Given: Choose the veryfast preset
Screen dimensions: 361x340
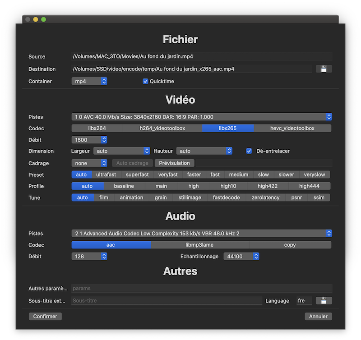Looking at the screenshot, I should click(x=168, y=175).
